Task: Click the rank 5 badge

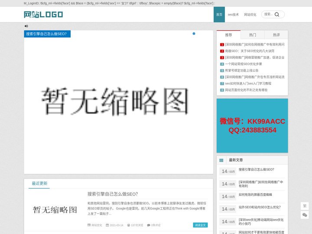Action: click(x=222, y=71)
